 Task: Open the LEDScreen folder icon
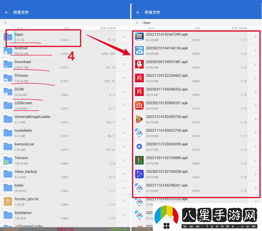coord(8,105)
